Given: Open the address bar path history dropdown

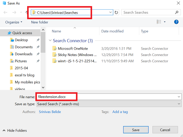Looking at the screenshot, I should click(x=110, y=12).
